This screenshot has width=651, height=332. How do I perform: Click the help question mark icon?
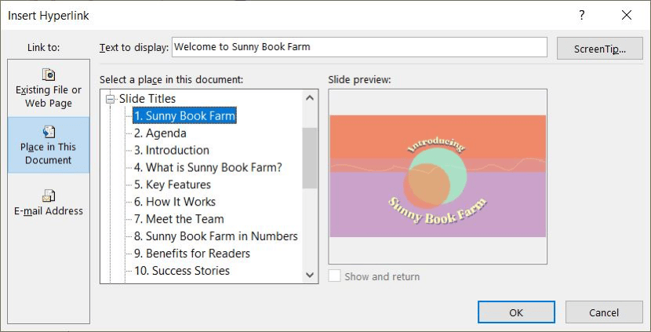[x=582, y=16]
